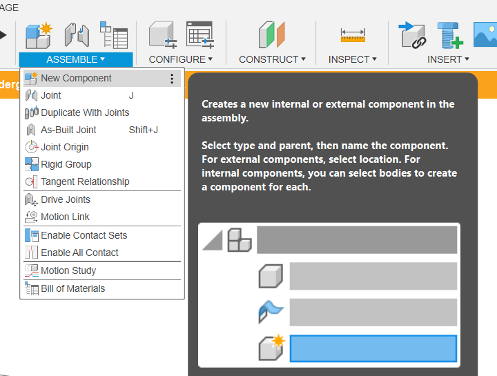Expand the CONFIGURE dropdown
This screenshot has width=497, height=376.
(x=181, y=59)
